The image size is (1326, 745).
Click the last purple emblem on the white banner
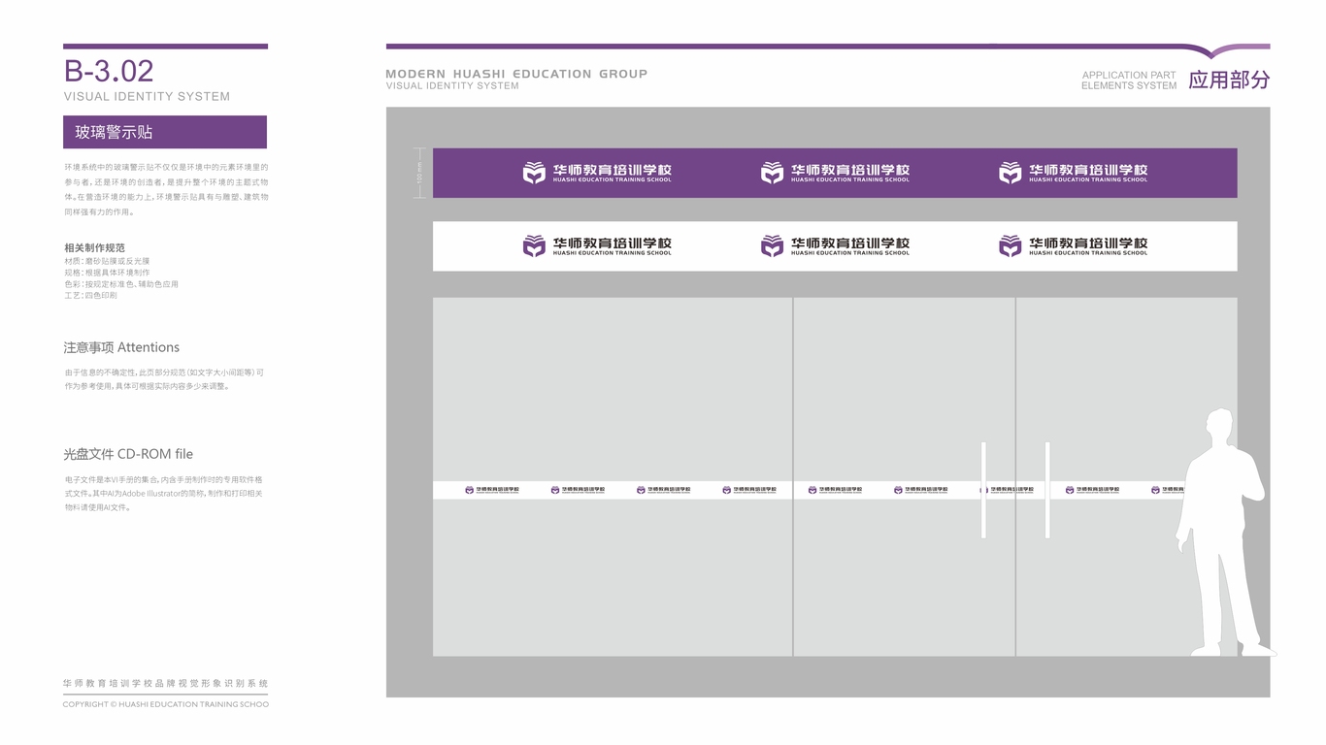1011,245
